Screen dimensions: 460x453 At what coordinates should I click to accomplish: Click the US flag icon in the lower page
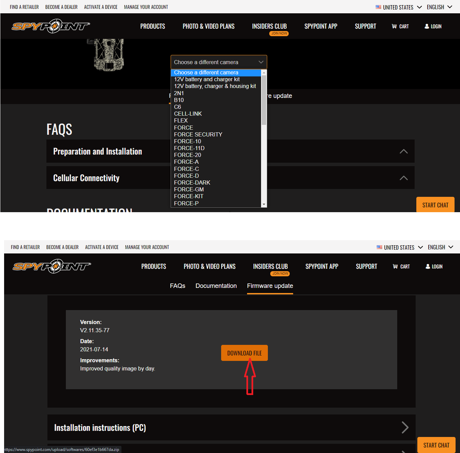click(379, 247)
